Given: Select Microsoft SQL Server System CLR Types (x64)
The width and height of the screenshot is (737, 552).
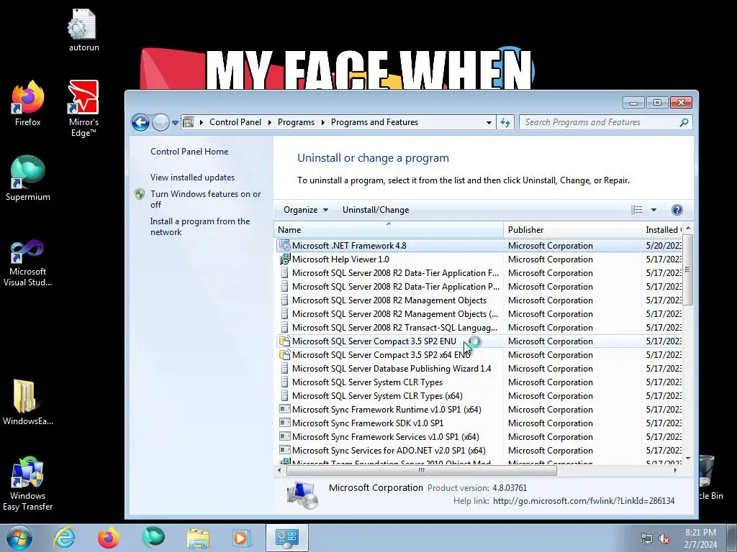Looking at the screenshot, I should pyautogui.click(x=479, y=396).
